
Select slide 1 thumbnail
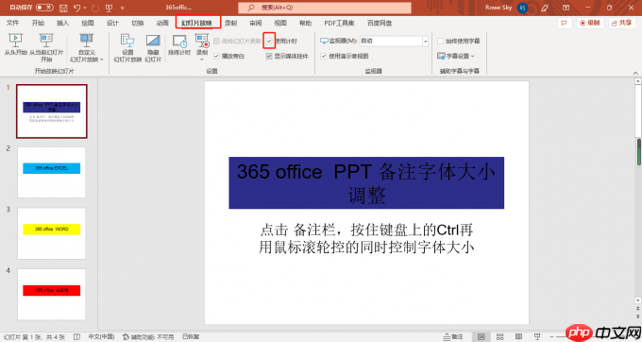(x=52, y=111)
